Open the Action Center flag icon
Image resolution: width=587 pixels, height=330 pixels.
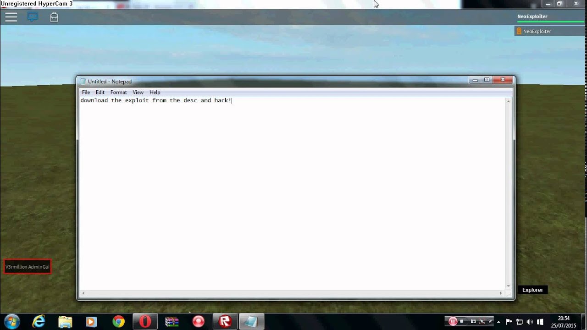[509, 322]
